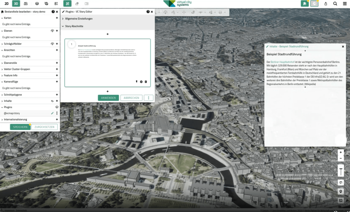Open the Internationalisierung tree item
This screenshot has height=212, width=350.
click(x=15, y=120)
